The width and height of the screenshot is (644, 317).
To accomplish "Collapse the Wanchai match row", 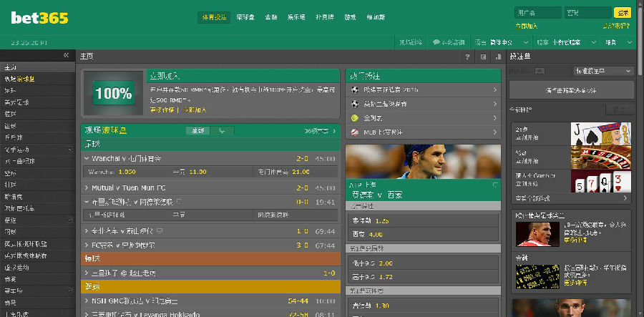I will pos(87,158).
